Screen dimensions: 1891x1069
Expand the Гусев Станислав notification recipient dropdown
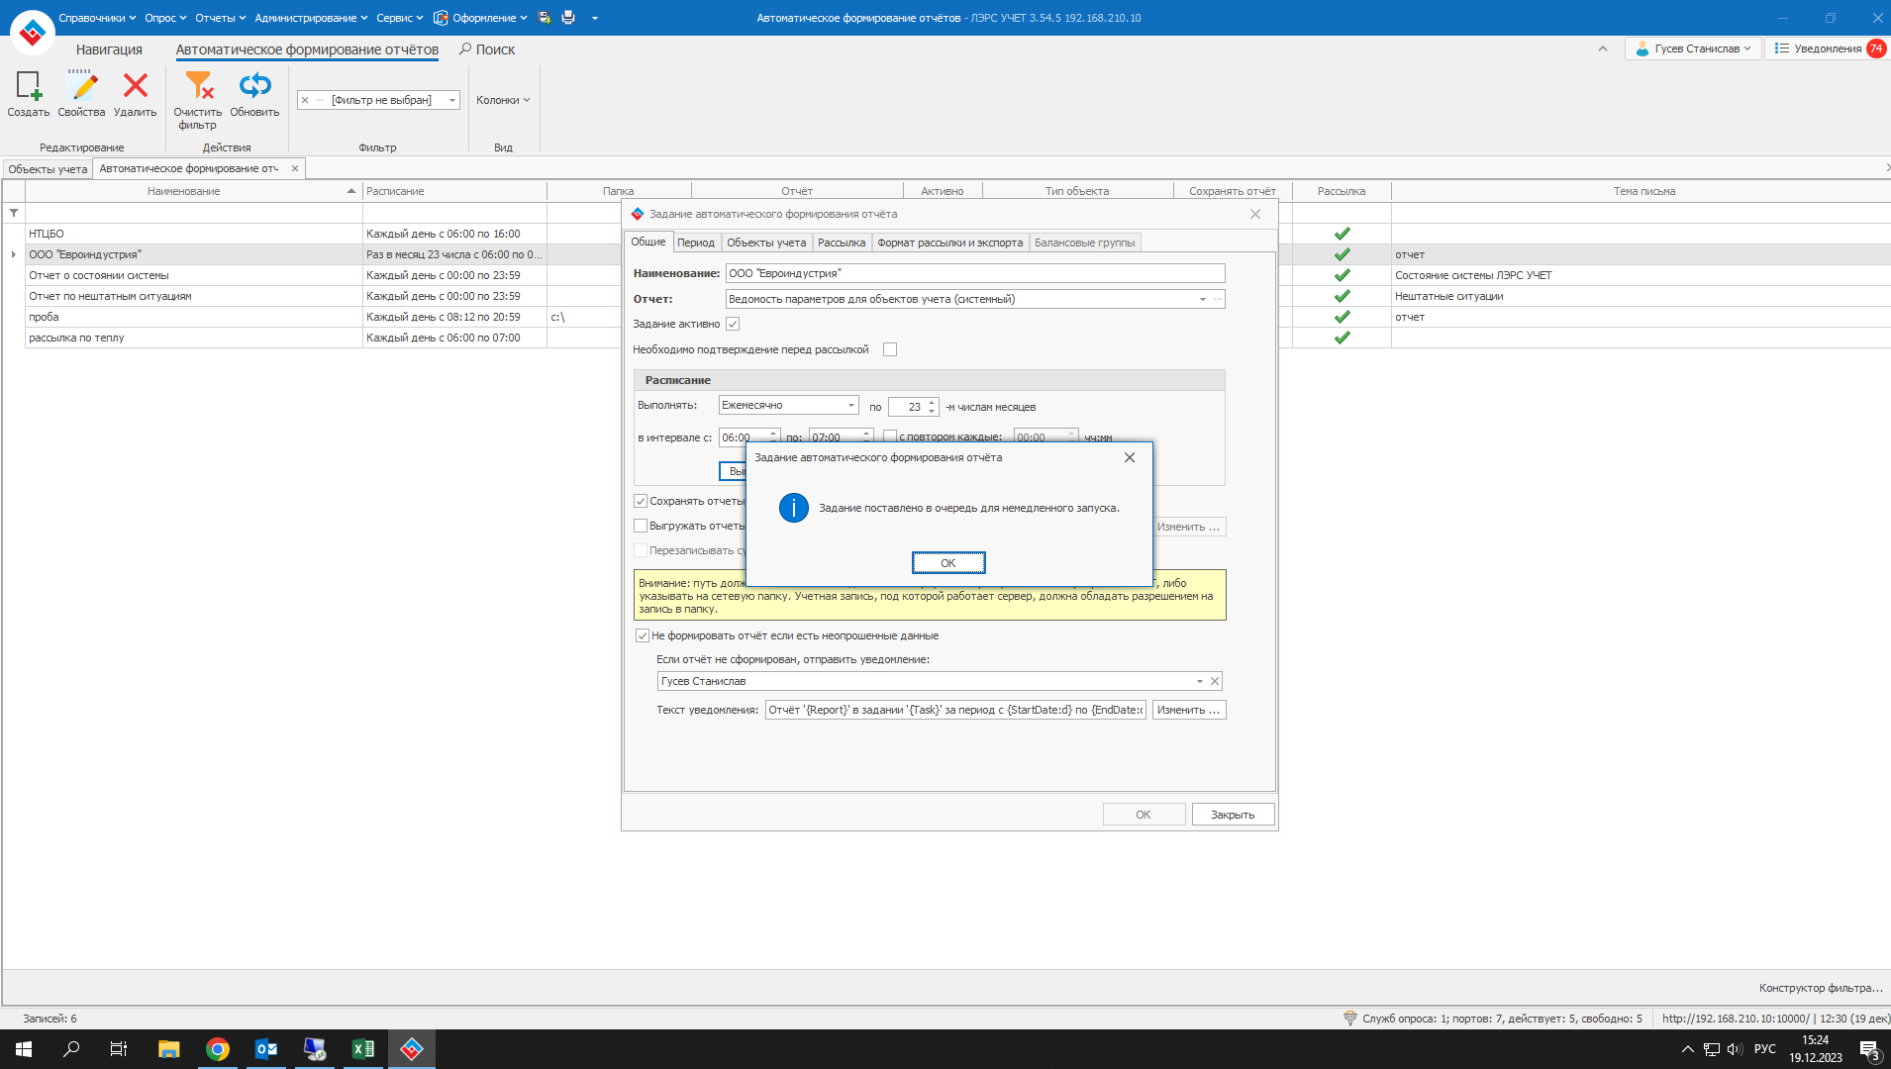pyautogui.click(x=1199, y=681)
